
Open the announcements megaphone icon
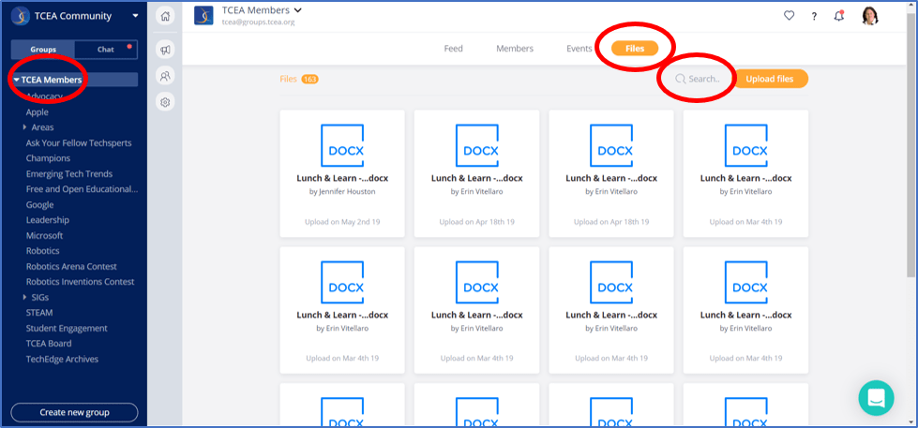point(165,50)
